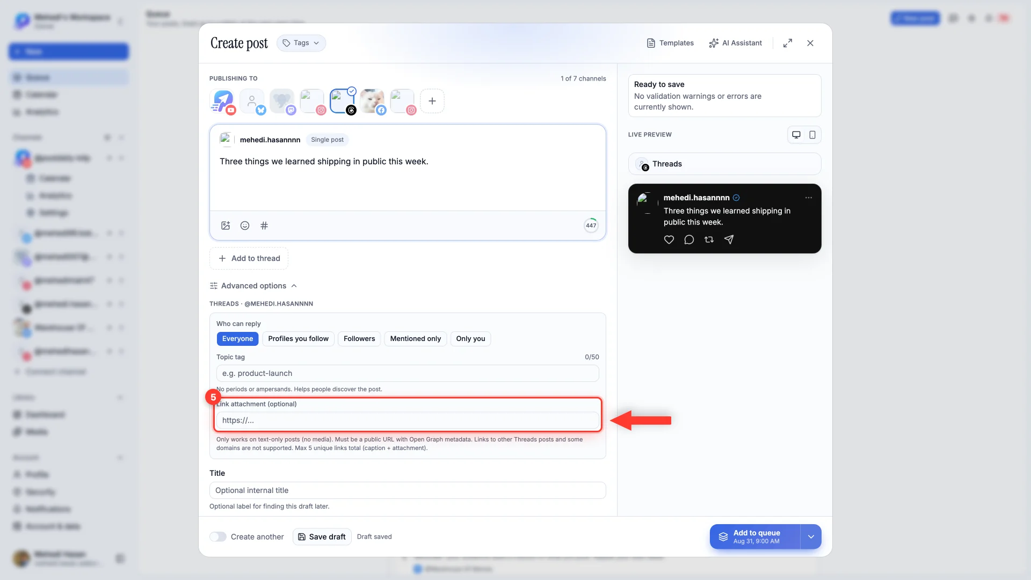Image resolution: width=1031 pixels, height=580 pixels.
Task: Click Single post type badge
Action: coord(327,140)
